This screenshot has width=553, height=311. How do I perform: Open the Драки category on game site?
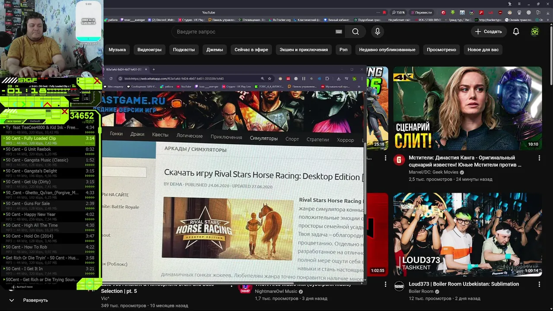[137, 134]
